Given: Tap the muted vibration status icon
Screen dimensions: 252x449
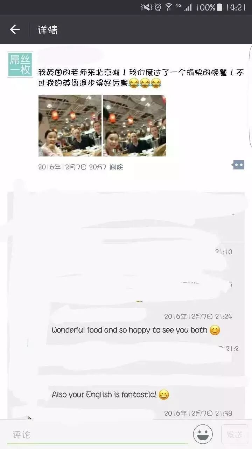Looking at the screenshot, I should point(146,7).
